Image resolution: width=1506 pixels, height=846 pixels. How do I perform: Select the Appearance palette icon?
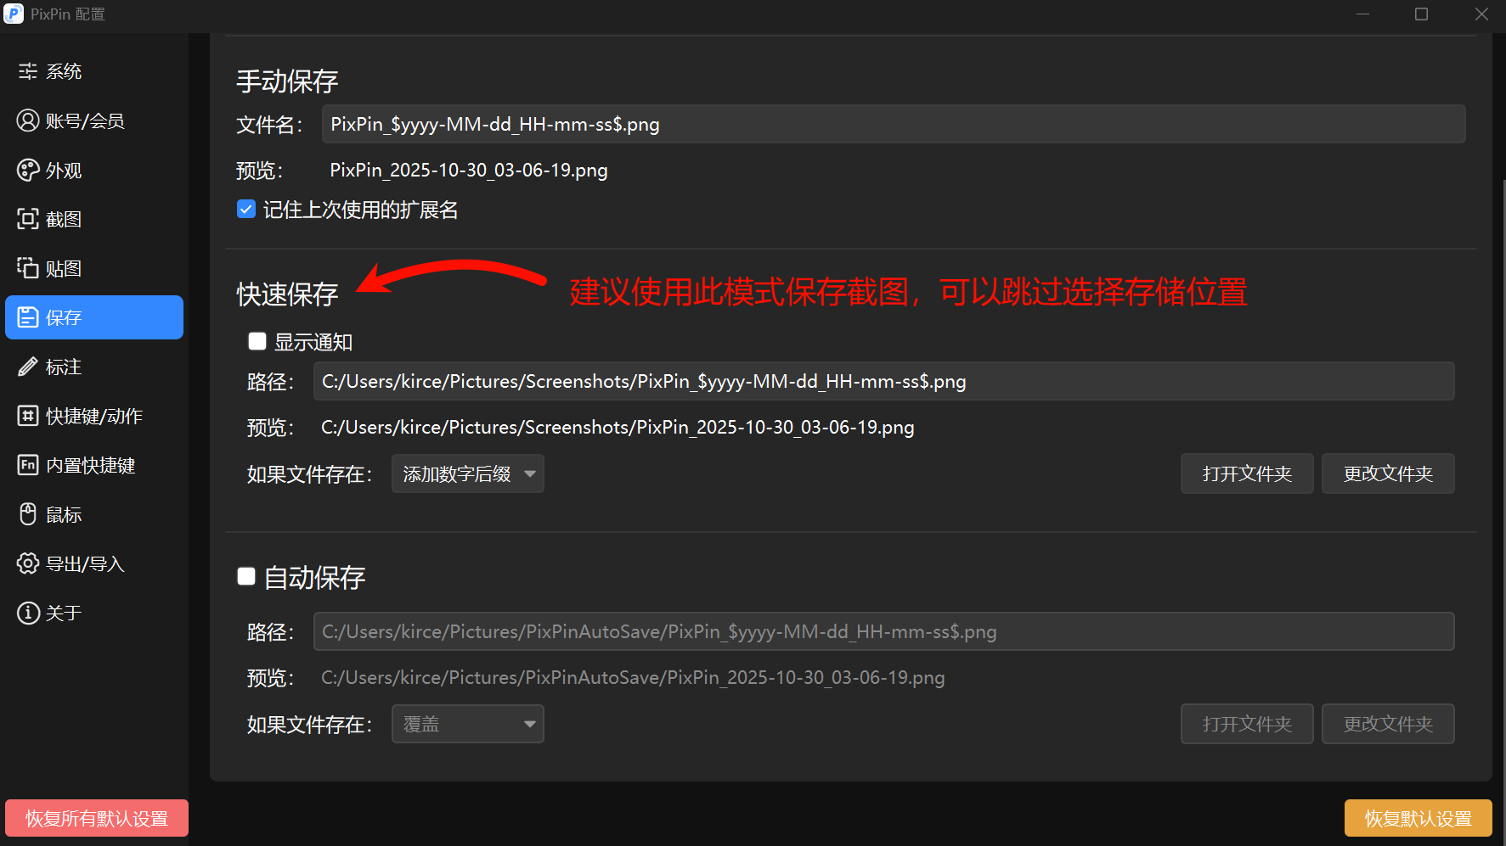coord(28,170)
